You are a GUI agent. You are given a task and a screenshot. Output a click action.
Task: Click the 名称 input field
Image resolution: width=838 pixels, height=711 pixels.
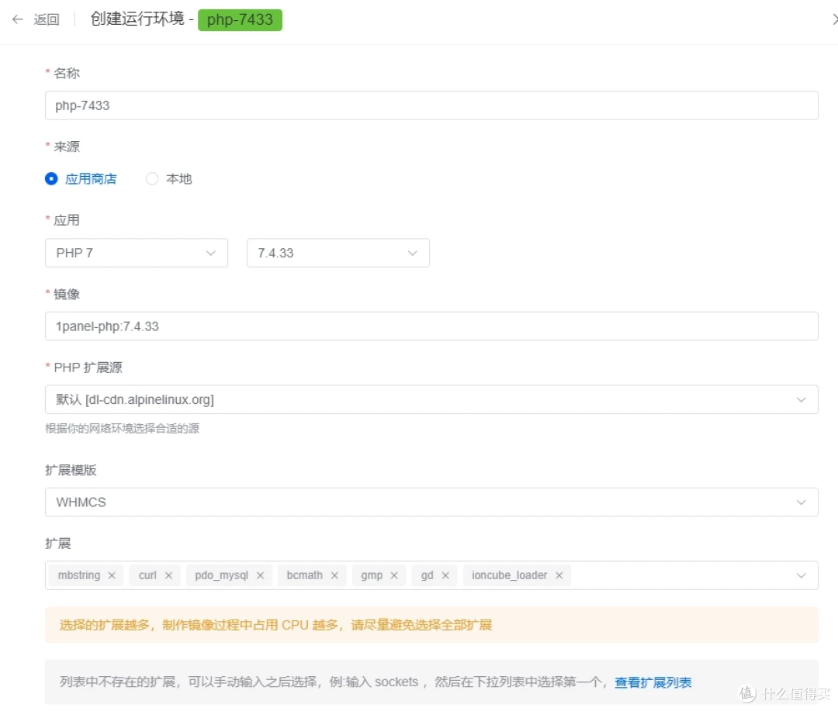pyautogui.click(x=431, y=105)
